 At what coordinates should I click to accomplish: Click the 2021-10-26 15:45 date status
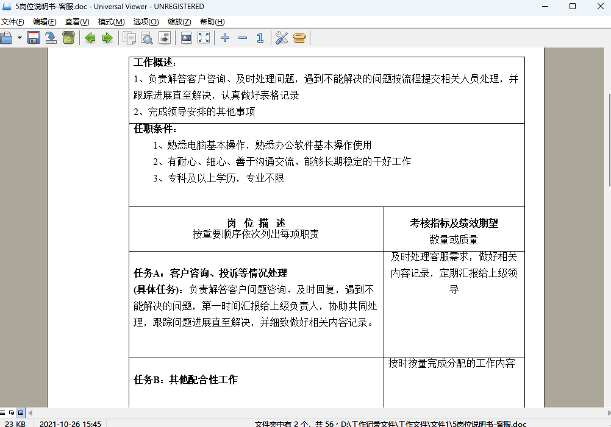[70, 423]
